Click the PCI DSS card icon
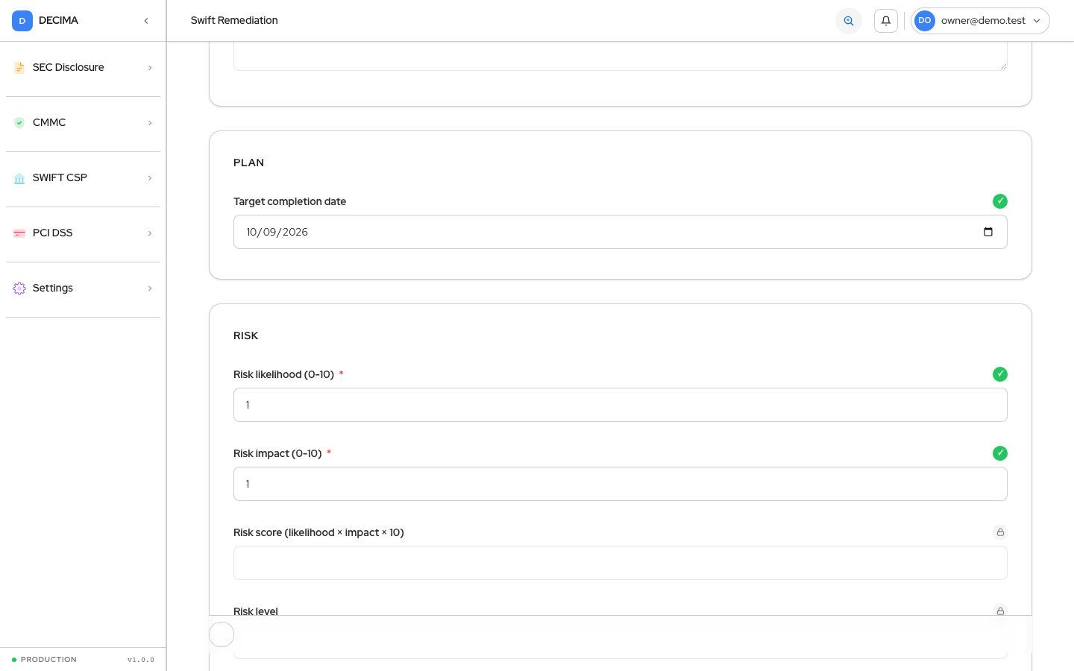This screenshot has width=1074, height=671. point(19,233)
